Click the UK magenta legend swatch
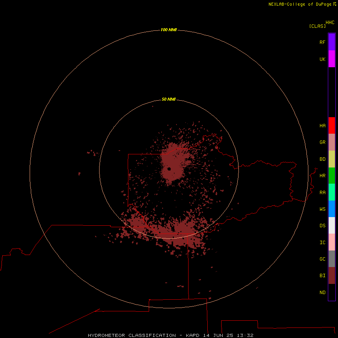The image size is (338, 338). tap(332, 59)
